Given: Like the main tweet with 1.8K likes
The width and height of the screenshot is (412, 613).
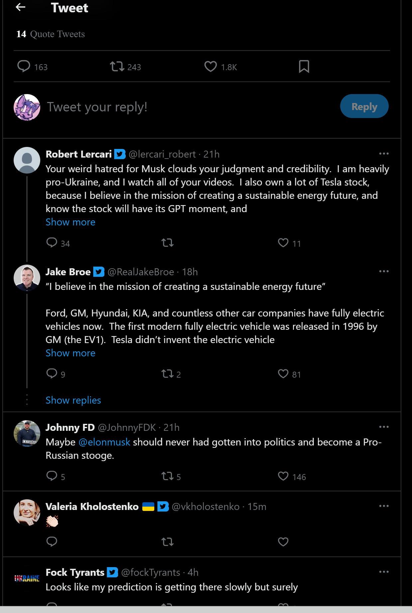Looking at the screenshot, I should pos(210,66).
